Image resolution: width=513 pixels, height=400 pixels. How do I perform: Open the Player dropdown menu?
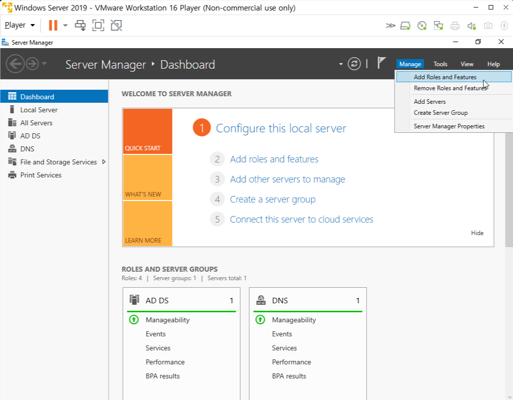[20, 25]
